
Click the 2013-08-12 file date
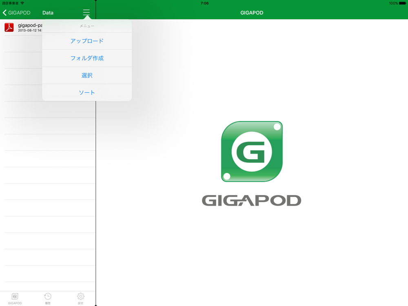pyautogui.click(x=30, y=31)
